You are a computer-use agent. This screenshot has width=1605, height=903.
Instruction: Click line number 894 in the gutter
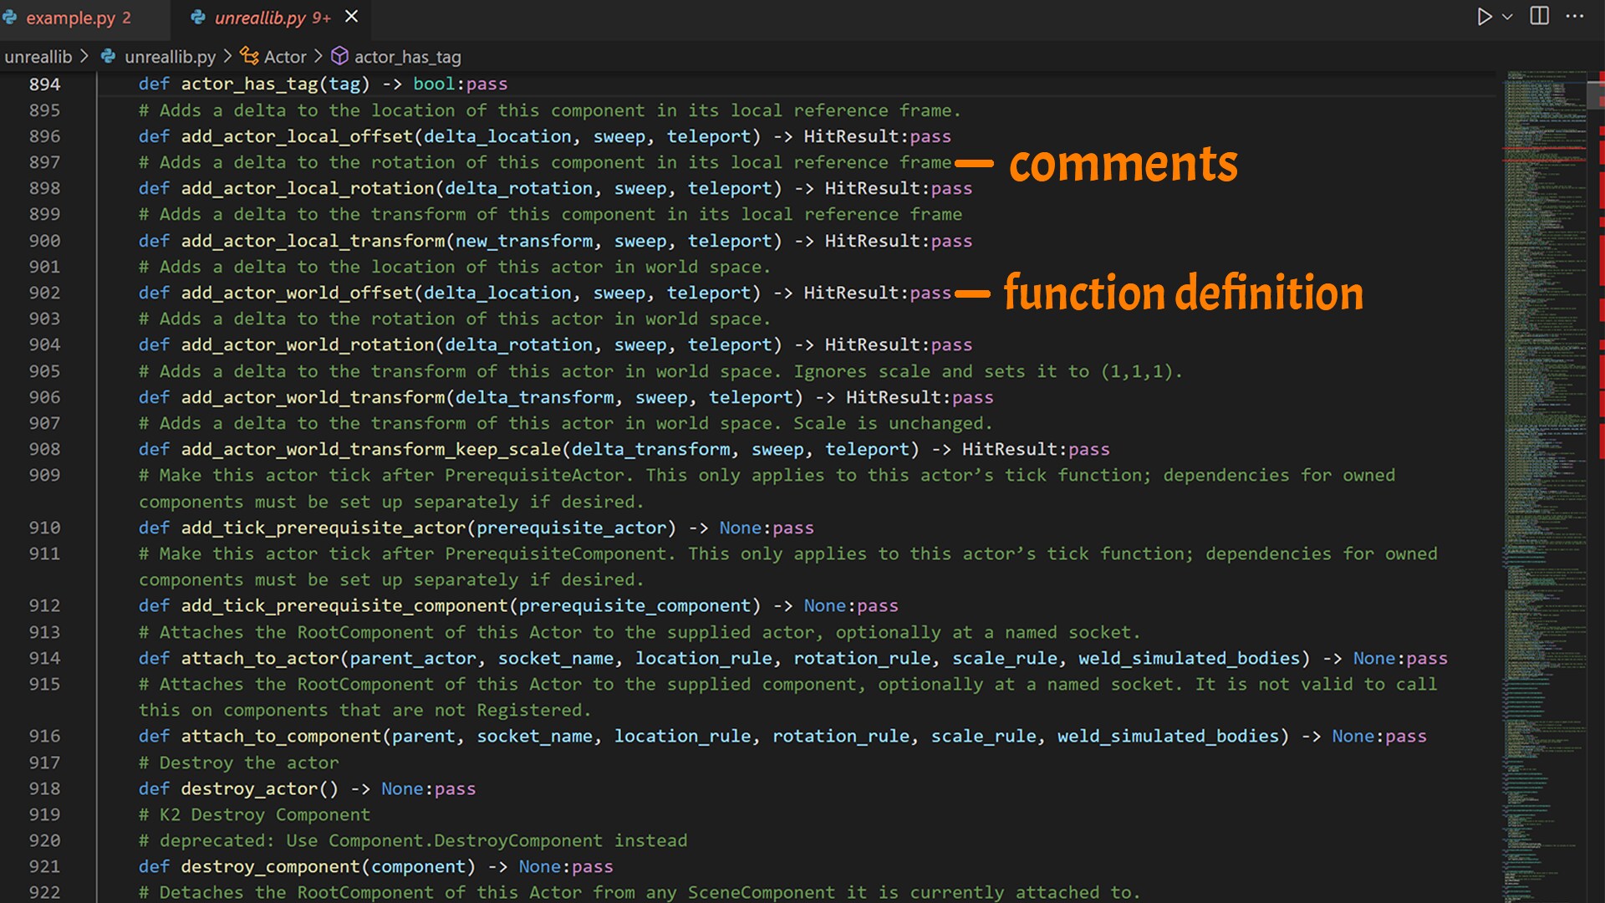click(44, 84)
